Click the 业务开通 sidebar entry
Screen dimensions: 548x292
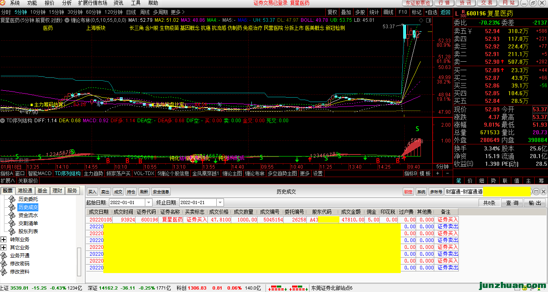pyautogui.click(x=19, y=256)
